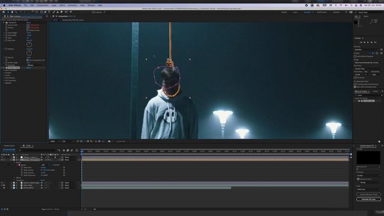Select the Rotation tool in the toolbar
The image size is (384, 216).
point(33,12)
